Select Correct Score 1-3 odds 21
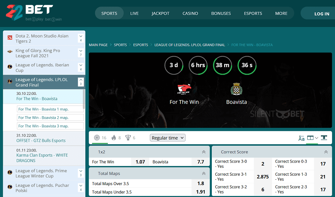This screenshot has width=335, height=197. pyautogui.click(x=323, y=177)
